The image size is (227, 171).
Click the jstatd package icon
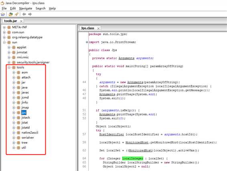(18, 128)
